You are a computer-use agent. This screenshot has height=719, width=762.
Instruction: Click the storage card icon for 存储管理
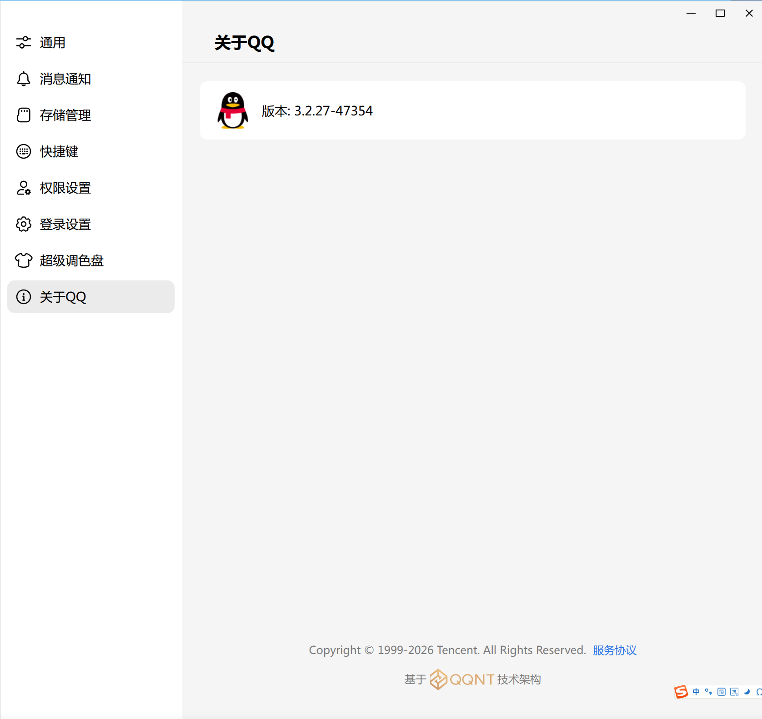pos(24,115)
